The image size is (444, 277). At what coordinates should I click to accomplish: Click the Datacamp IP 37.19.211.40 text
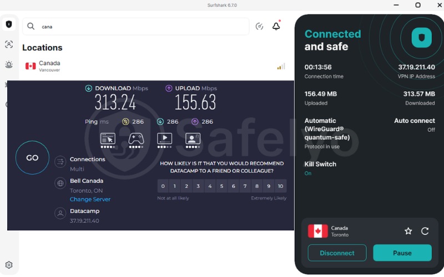(84, 220)
